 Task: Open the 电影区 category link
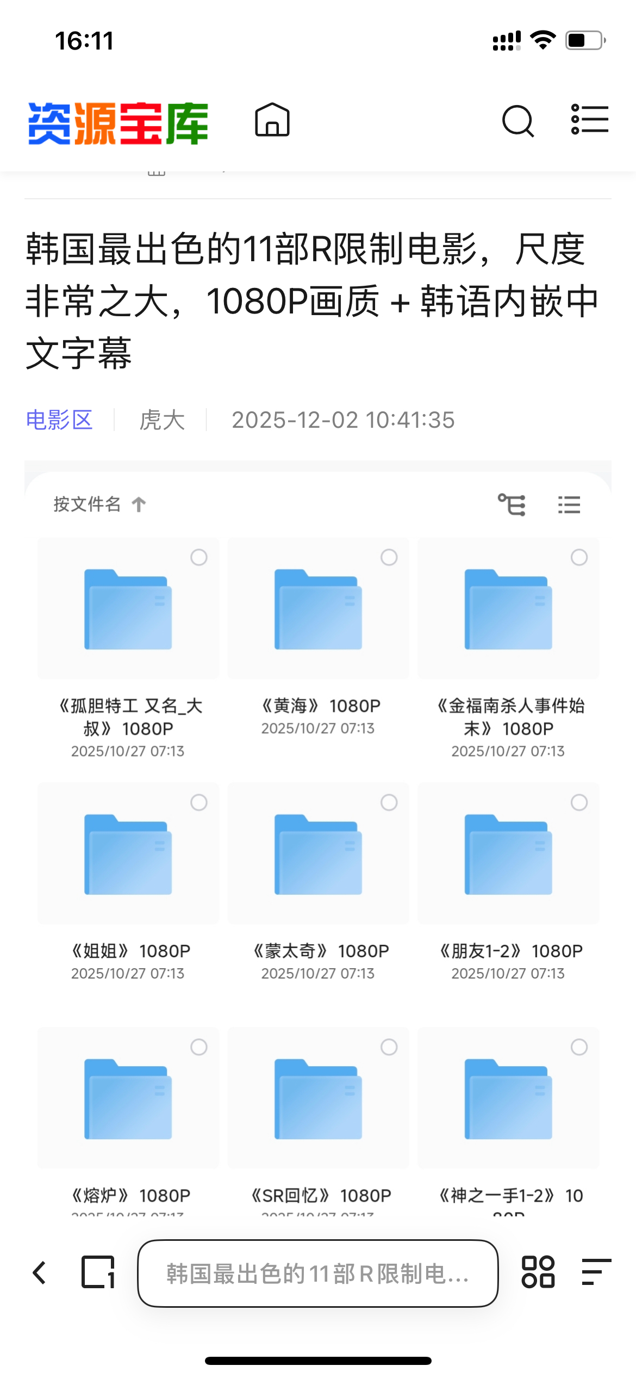(59, 420)
